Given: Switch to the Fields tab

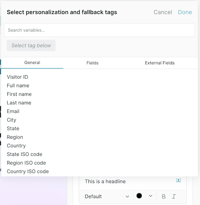Looking at the screenshot, I should [x=92, y=63].
